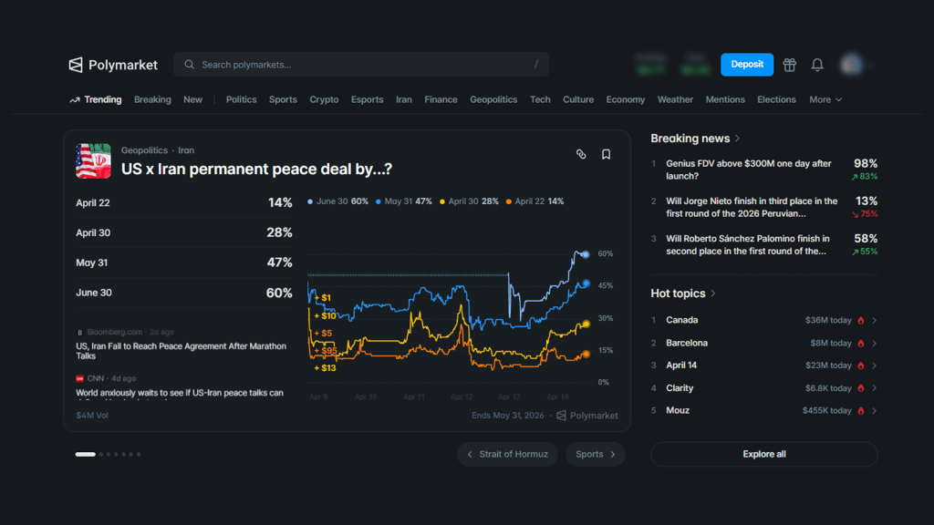934x525 pixels.
Task: Open the US x Iran peace deal title
Action: [x=256, y=169]
